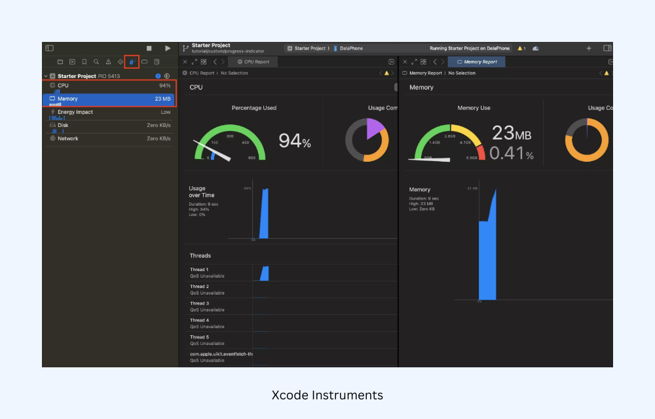Open the Bookmark navigator
The height and width of the screenshot is (419, 655).
(x=84, y=62)
